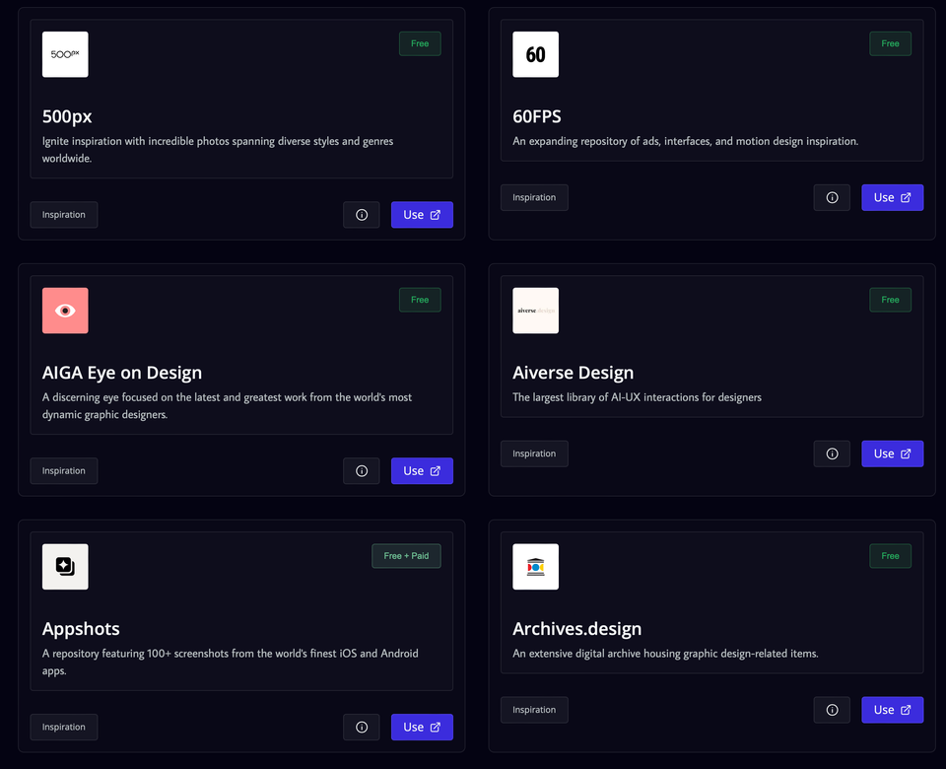Screen dimensions: 946x769
Task: Click the Aiverse Design title link
Action: coord(573,373)
